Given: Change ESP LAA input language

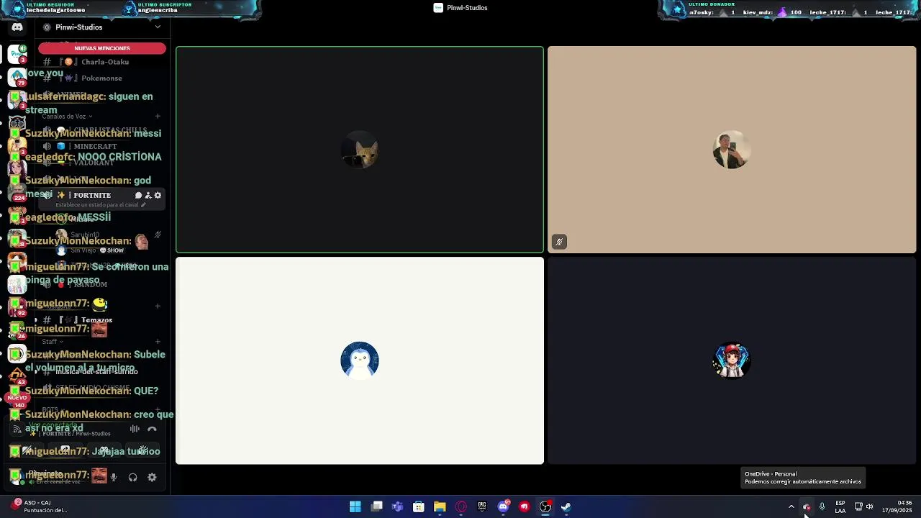Looking at the screenshot, I should pyautogui.click(x=840, y=507).
